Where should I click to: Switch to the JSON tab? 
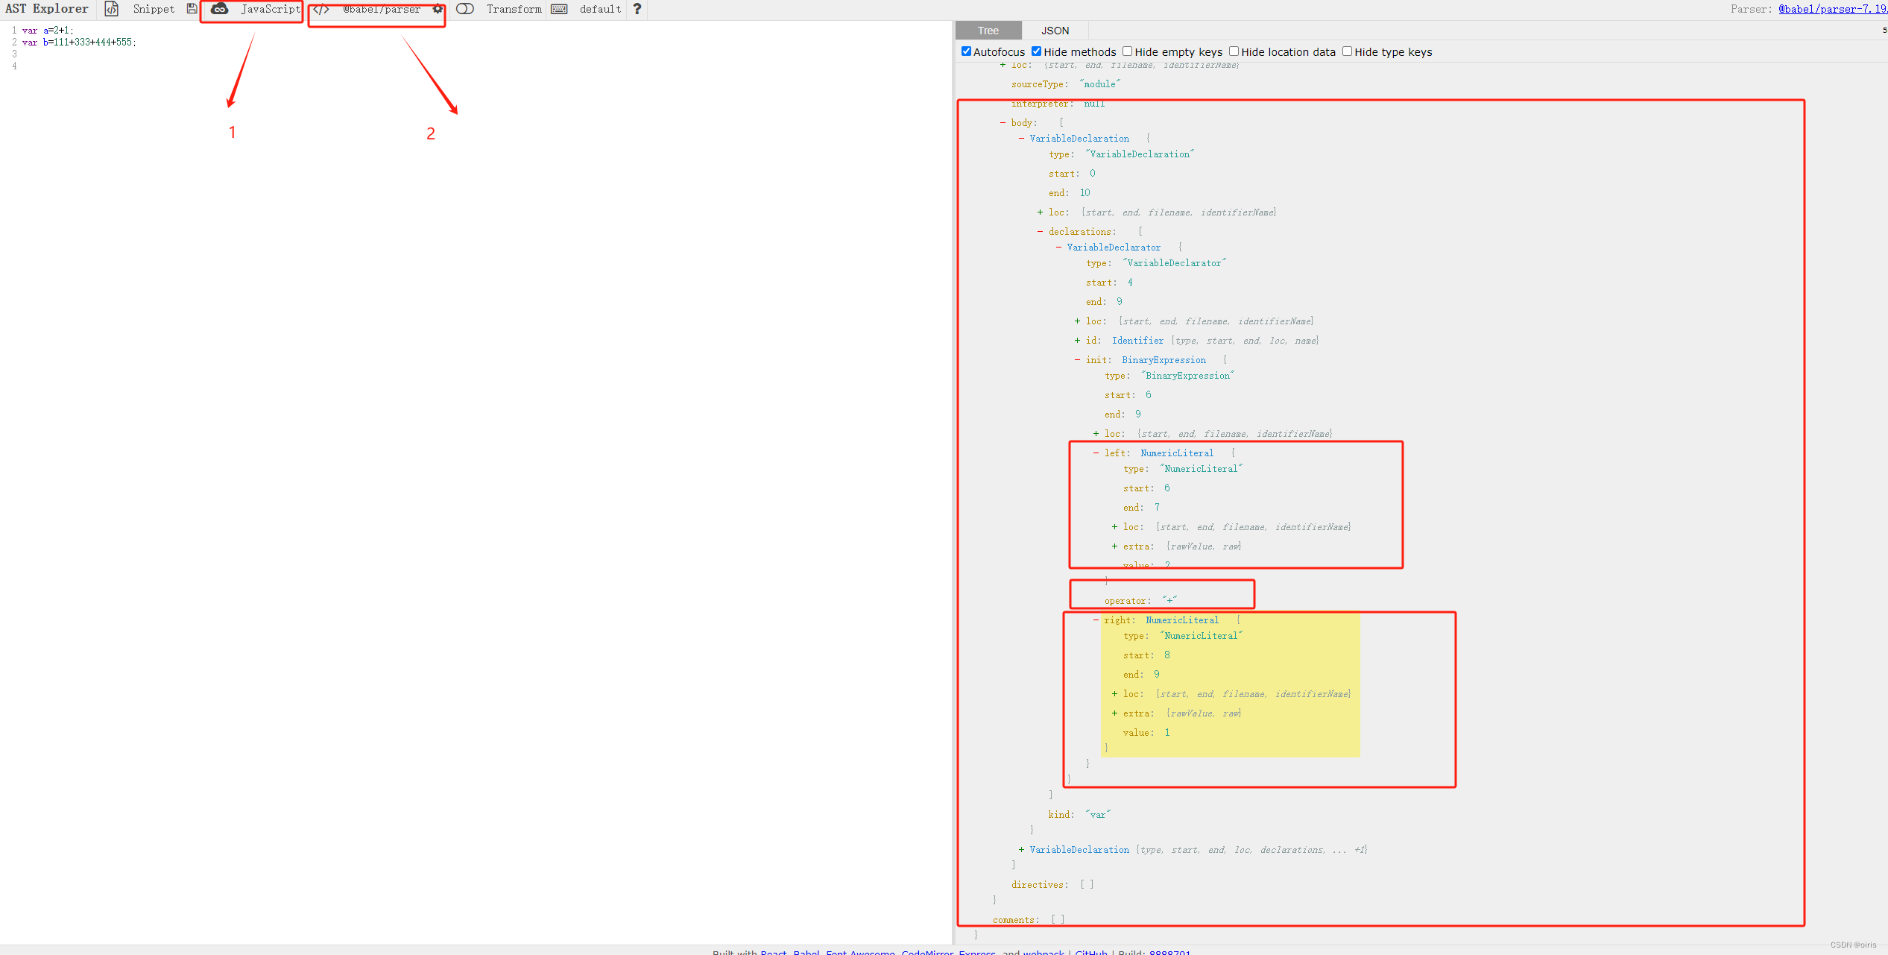(x=1055, y=31)
